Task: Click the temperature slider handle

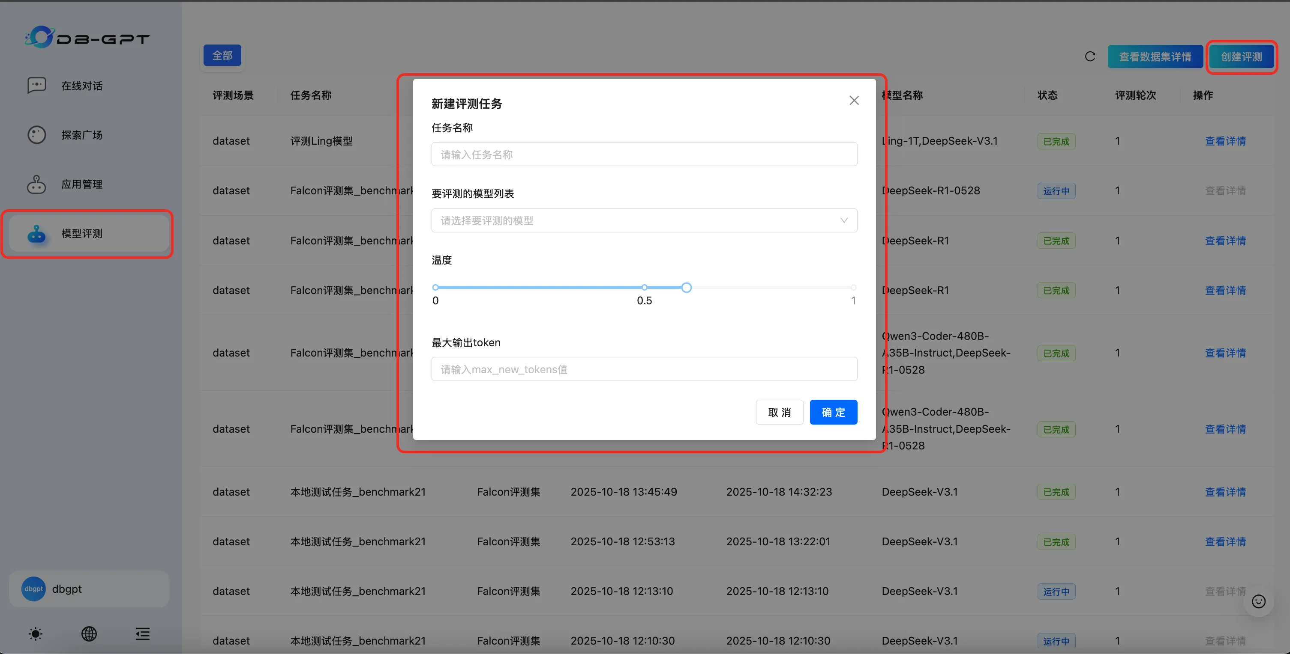Action: pyautogui.click(x=686, y=288)
